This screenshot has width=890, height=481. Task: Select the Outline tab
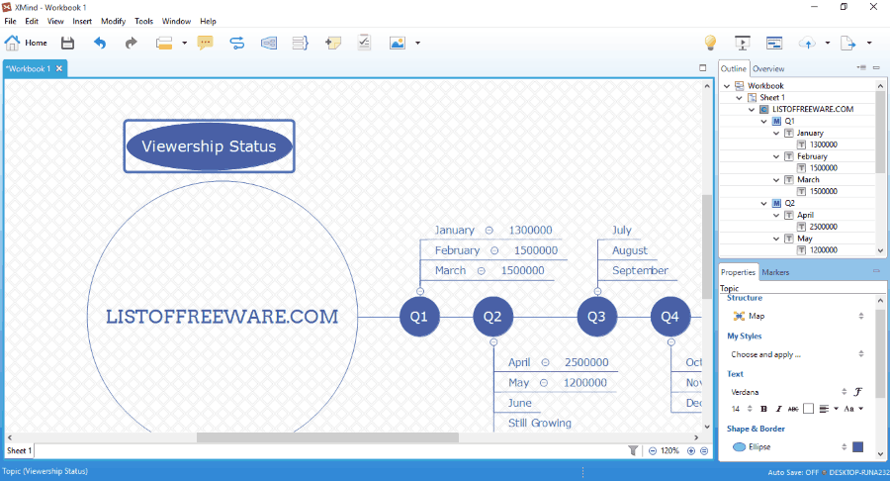point(734,68)
